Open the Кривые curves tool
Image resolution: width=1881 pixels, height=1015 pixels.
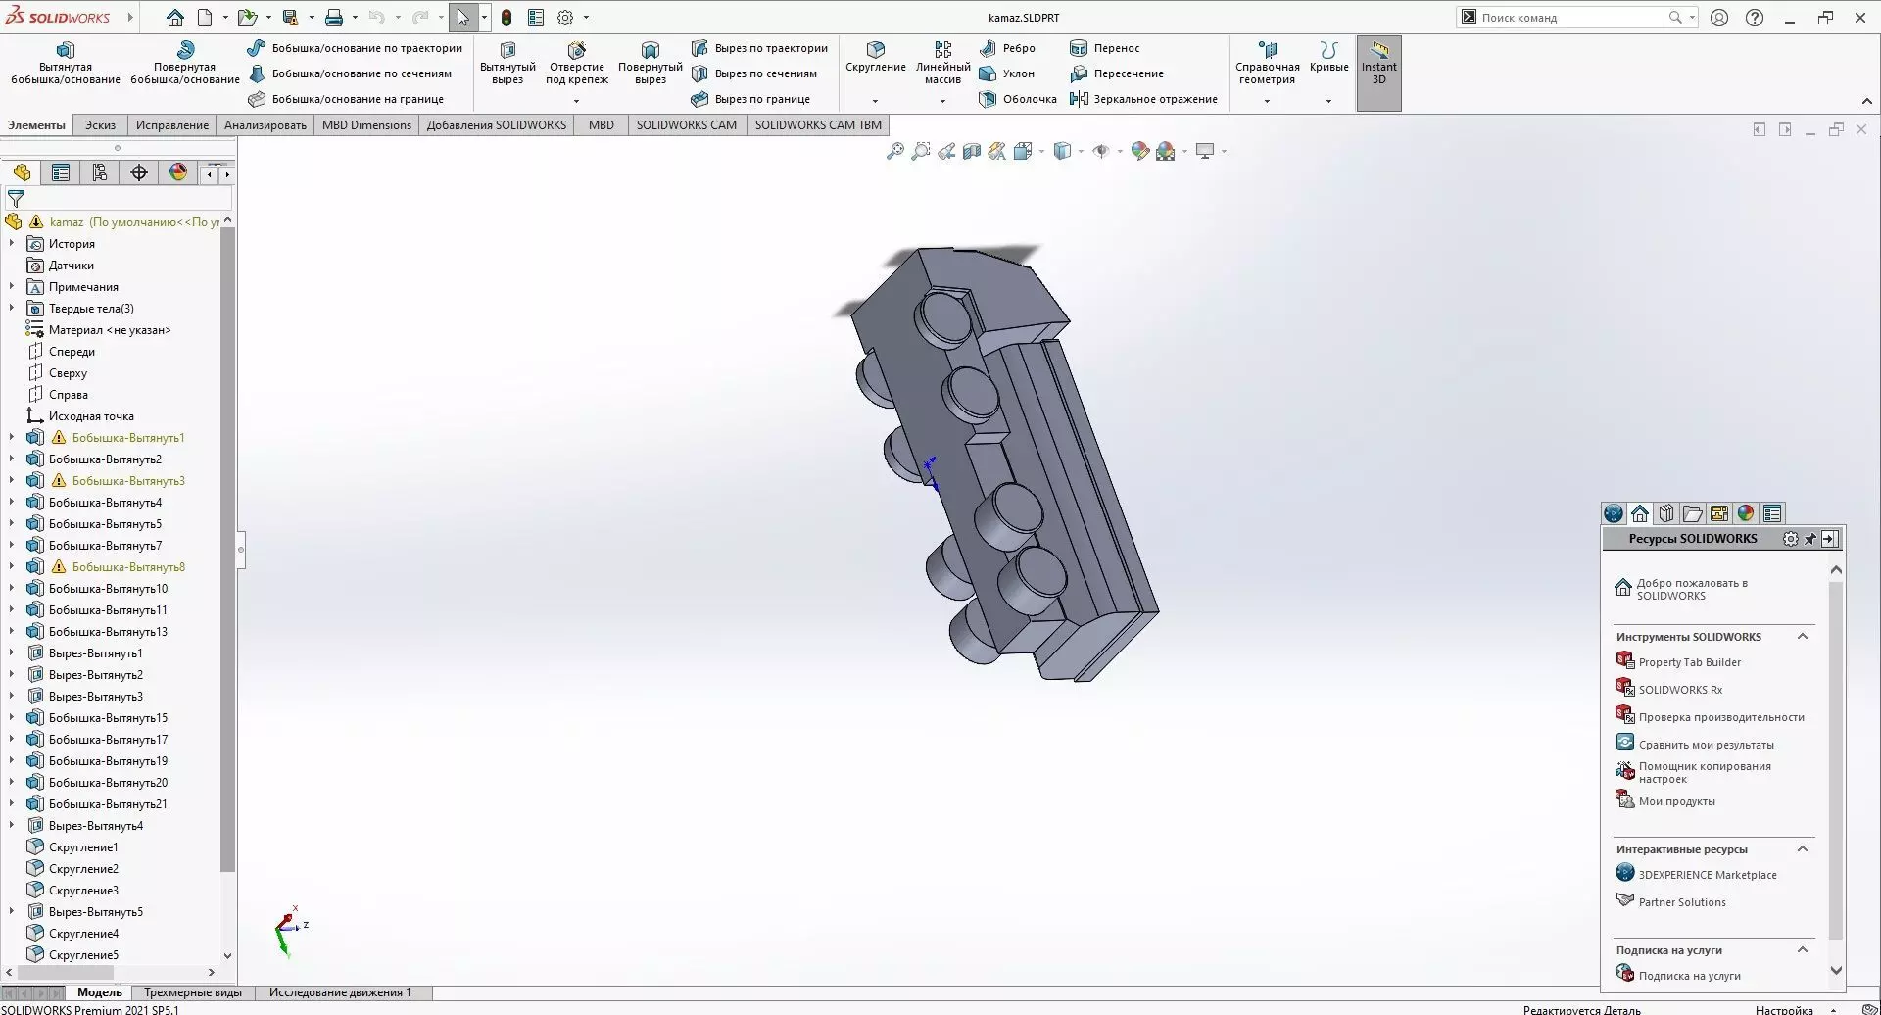pos(1328,57)
